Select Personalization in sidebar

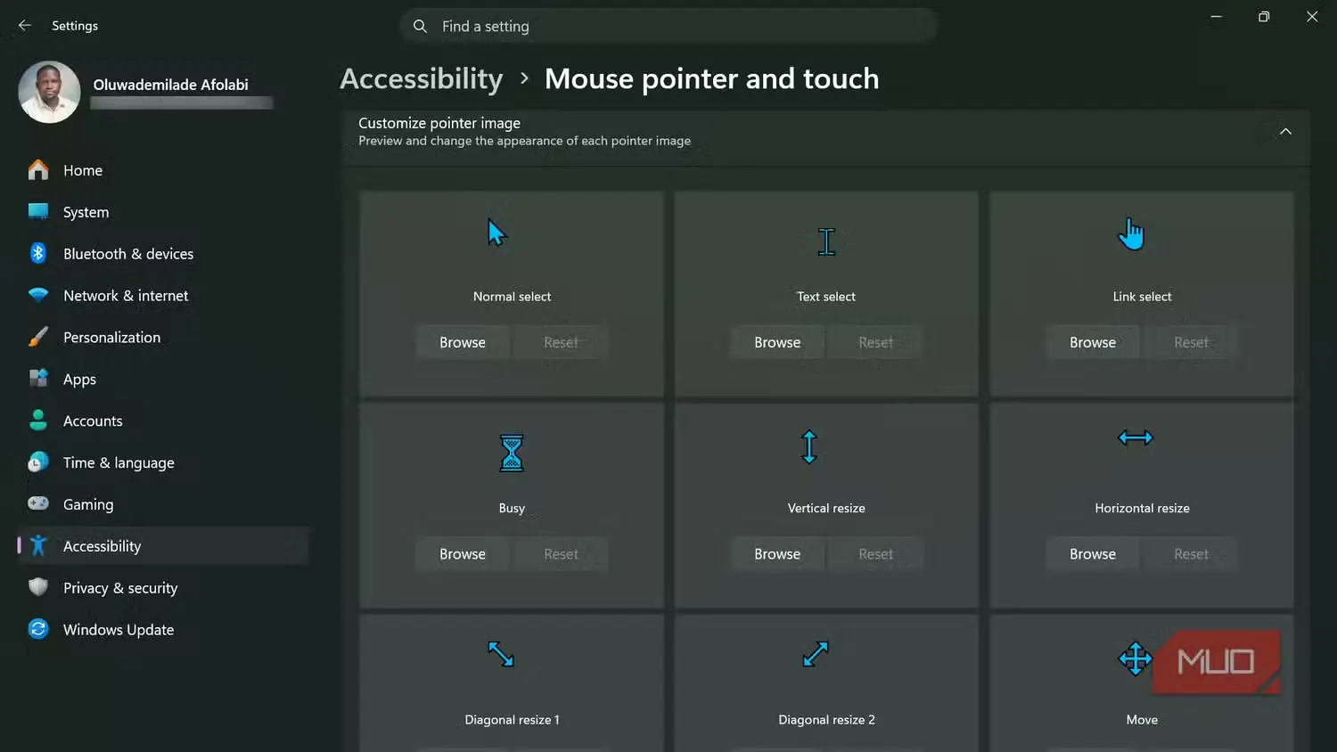(163, 338)
